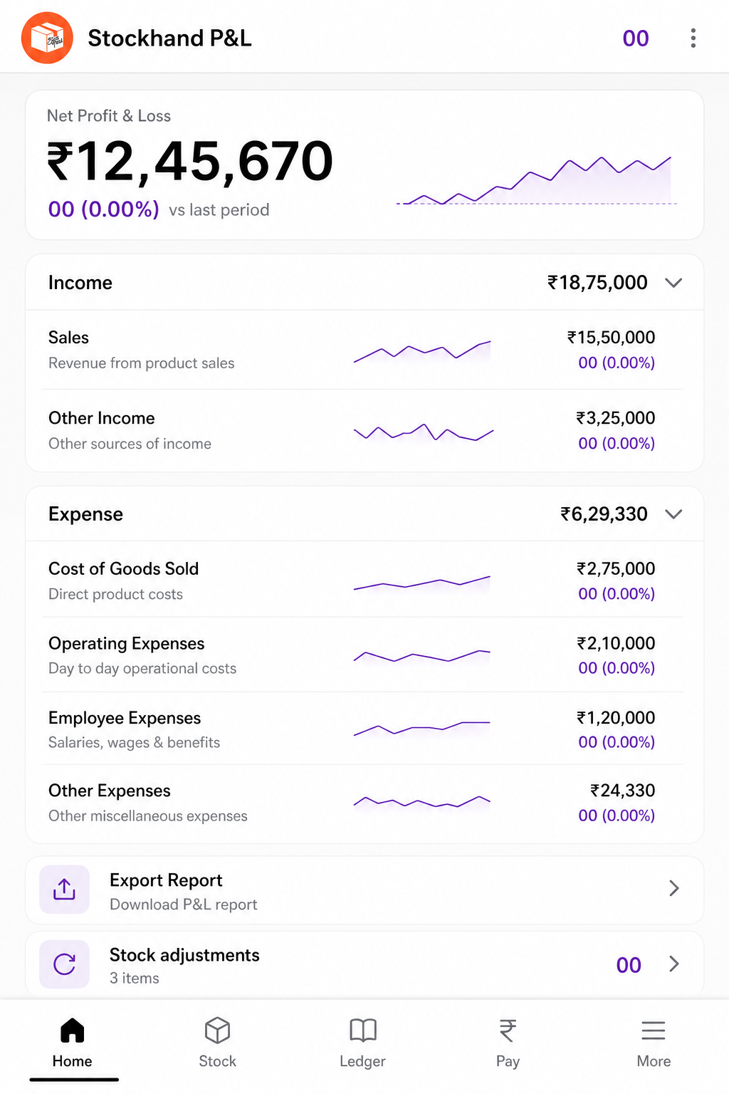Collapse the Income section chevron
Image resolution: width=729 pixels, height=1094 pixels.
point(673,283)
